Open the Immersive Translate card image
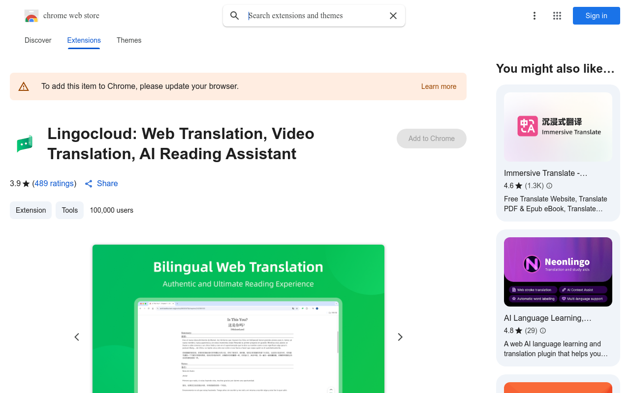This screenshot has height=393, width=630. pos(558,127)
